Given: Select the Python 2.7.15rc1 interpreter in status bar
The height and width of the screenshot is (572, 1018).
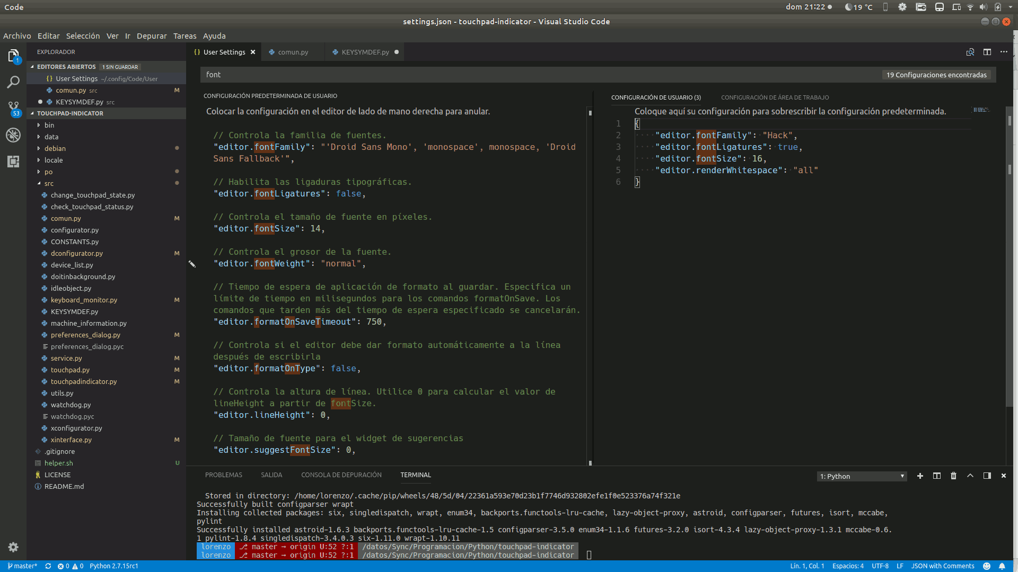Looking at the screenshot, I should point(113,566).
